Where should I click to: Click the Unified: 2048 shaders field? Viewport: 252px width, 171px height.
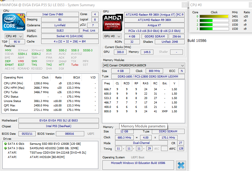click(170, 42)
